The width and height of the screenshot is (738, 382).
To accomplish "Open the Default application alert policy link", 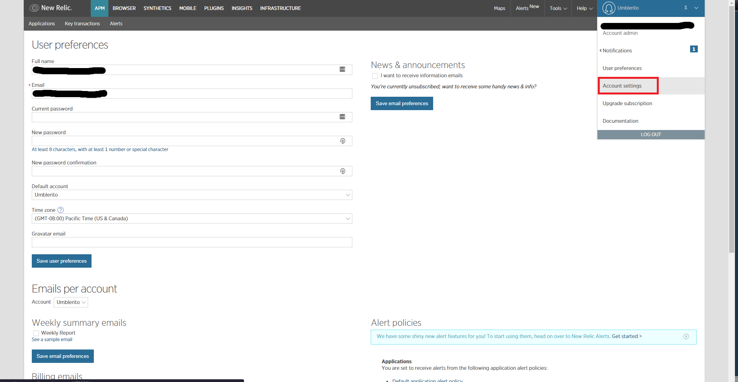I will 427,380.
